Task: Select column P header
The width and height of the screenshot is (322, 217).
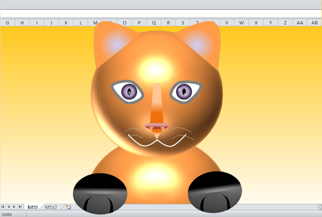Action: point(139,23)
